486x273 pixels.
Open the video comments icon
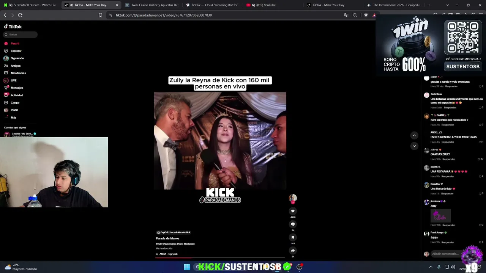coord(293,224)
